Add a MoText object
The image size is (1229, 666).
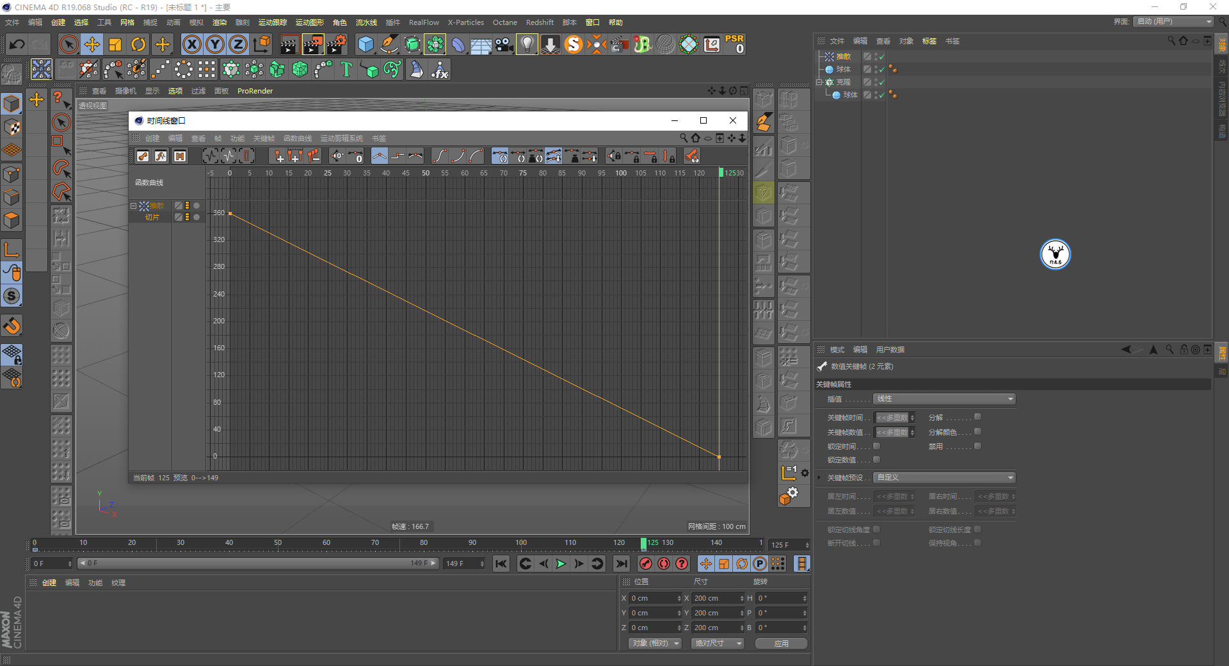(x=346, y=69)
